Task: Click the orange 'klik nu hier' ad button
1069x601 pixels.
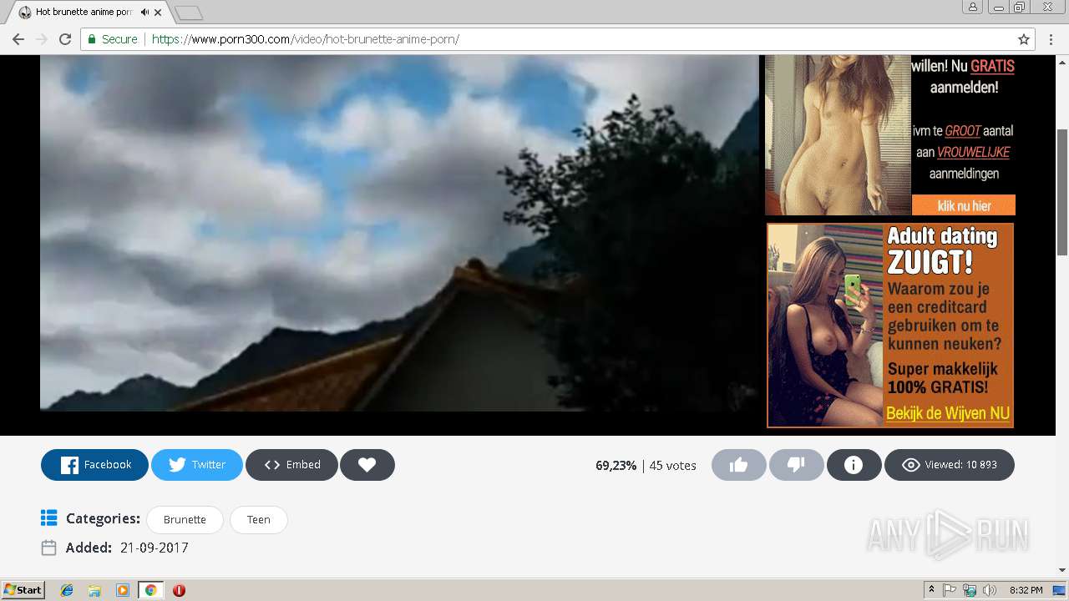Action: coord(964,205)
